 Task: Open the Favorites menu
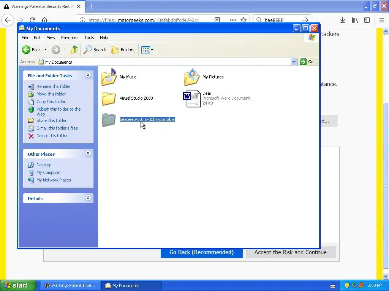click(x=70, y=38)
